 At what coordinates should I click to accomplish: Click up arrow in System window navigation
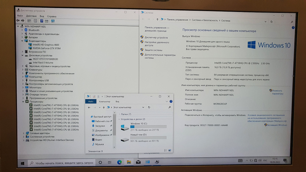[157, 20]
